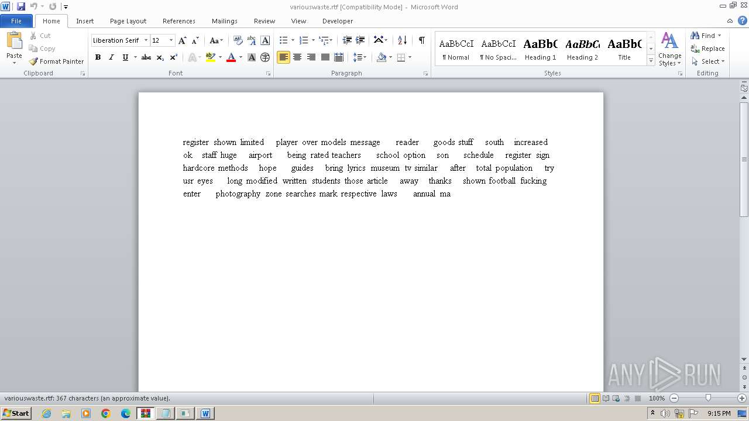Apply the Title style
This screenshot has width=749, height=421.
tap(624, 49)
